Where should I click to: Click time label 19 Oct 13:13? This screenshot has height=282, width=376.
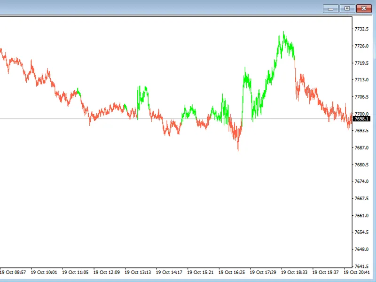coord(138,273)
